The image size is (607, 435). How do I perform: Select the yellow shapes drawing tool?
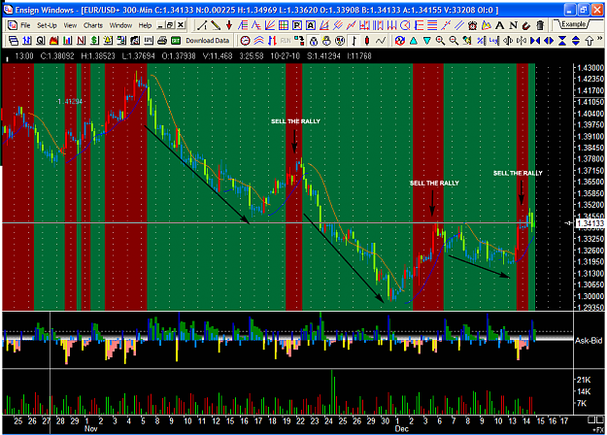click(486, 26)
